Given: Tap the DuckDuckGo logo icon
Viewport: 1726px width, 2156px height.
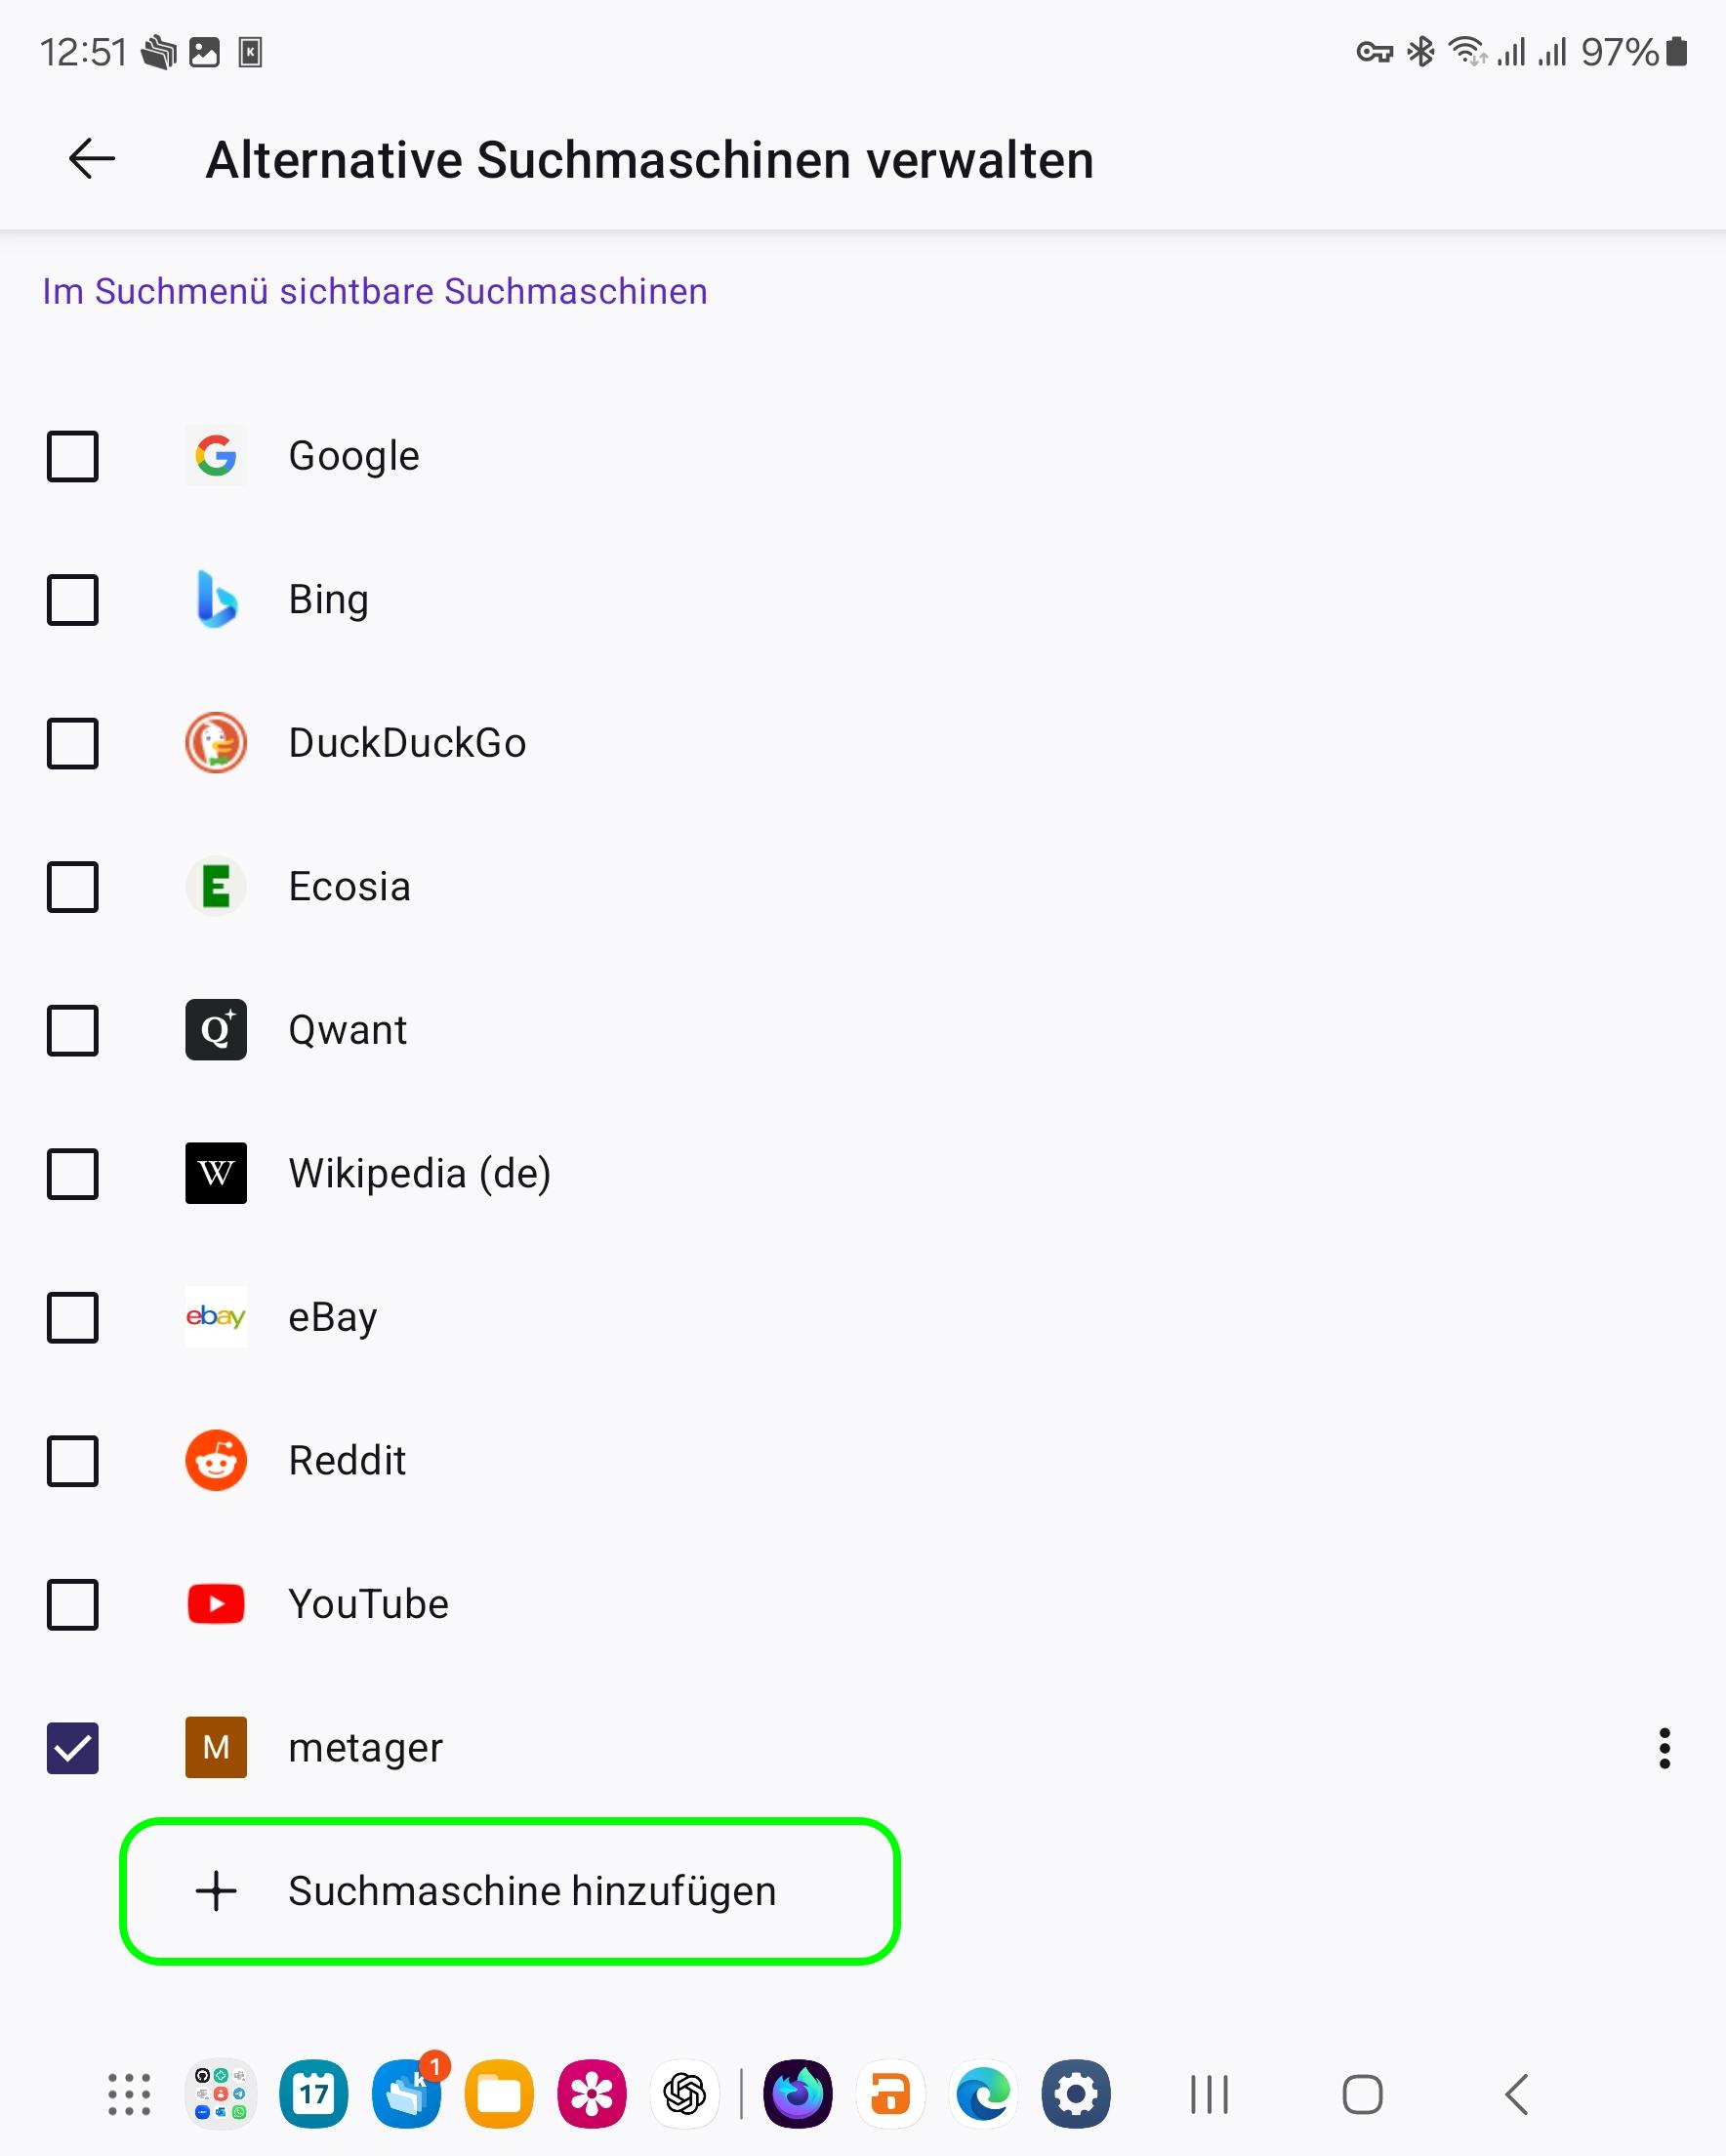Looking at the screenshot, I should (216, 743).
